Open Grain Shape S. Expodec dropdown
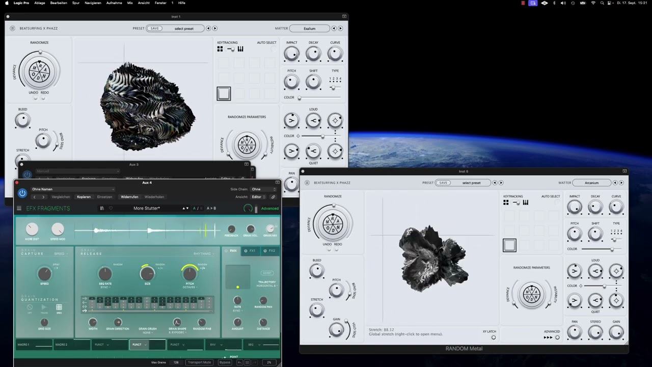Screen dimensions: 652x367 [x=177, y=332]
